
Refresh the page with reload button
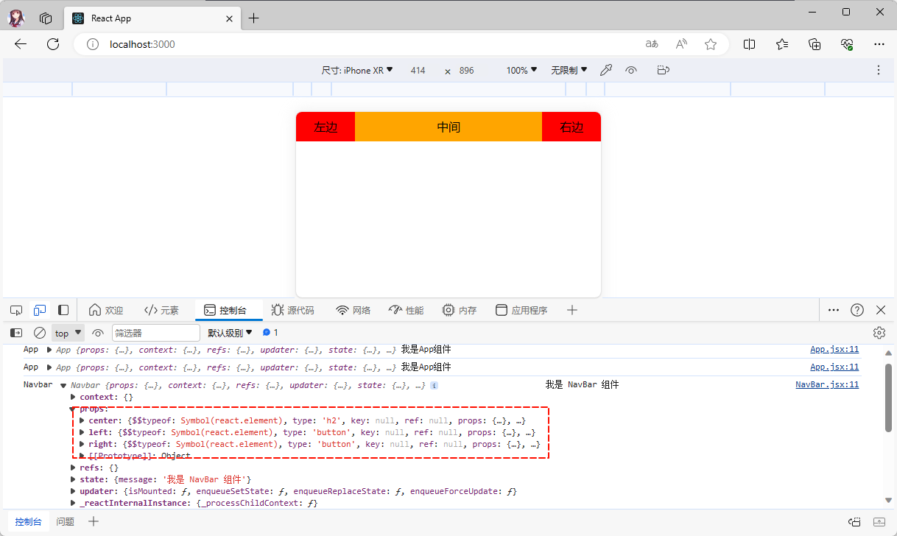coord(53,44)
